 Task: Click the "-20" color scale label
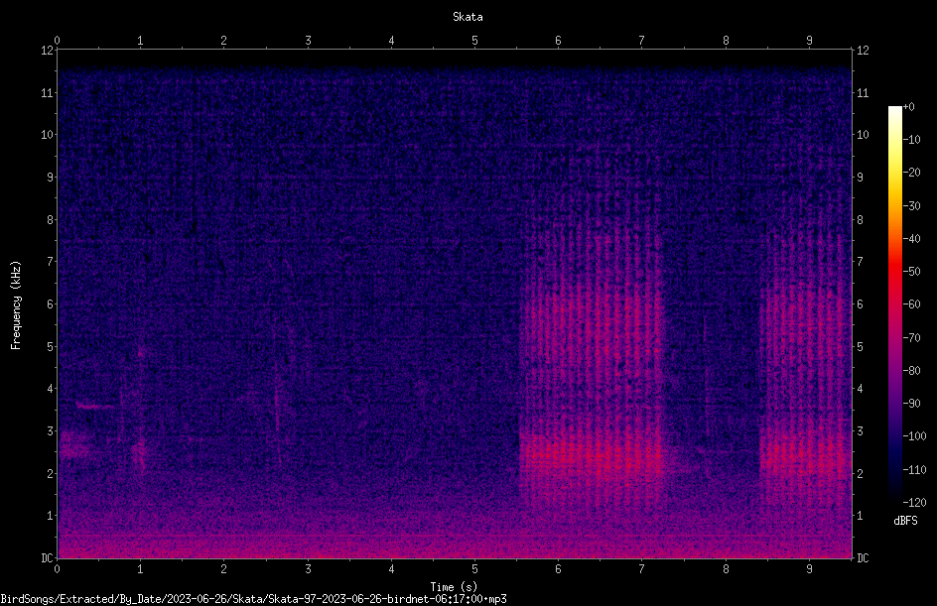(911, 173)
